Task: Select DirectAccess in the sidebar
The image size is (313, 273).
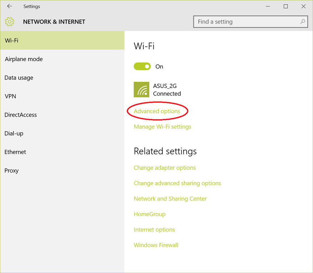Action: [21, 115]
